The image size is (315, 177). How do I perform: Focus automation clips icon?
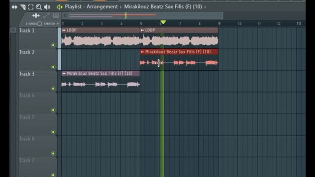pyautogui.click(x=46, y=15)
